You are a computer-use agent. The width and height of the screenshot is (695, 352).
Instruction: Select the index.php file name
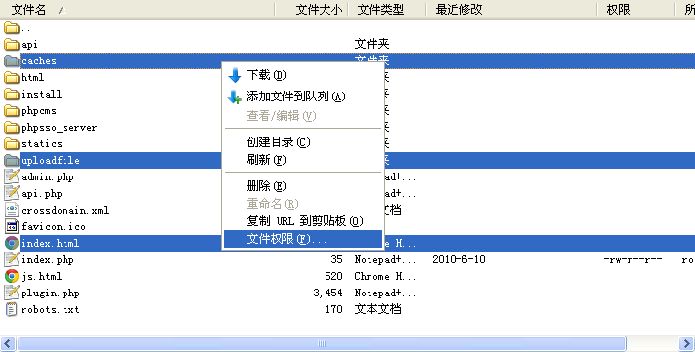48,260
